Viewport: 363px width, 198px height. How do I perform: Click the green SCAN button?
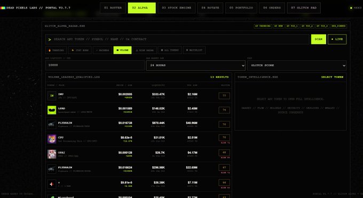[318, 39]
